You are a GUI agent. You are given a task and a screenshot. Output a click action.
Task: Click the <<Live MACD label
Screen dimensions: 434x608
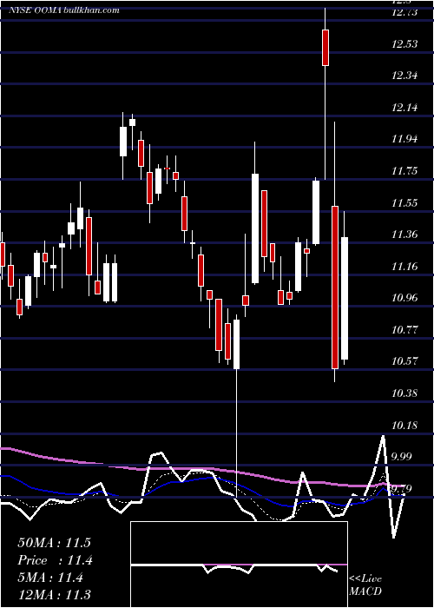[x=365, y=585]
